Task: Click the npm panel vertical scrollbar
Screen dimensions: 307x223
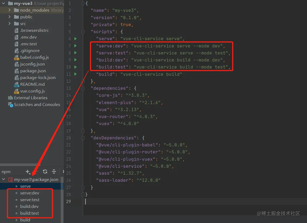Action: click(62, 200)
